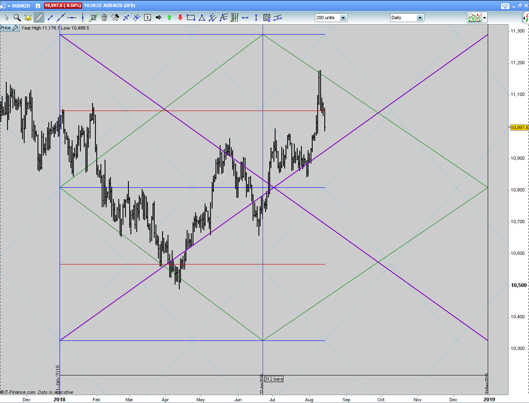Activate the magnifying glass zoom tool

point(17,18)
